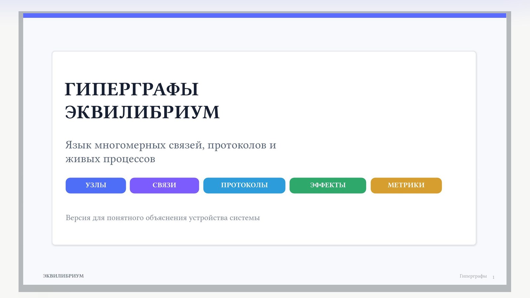
Task: Open the ПРОТОКОЛЫ pill
Action: pos(244,185)
